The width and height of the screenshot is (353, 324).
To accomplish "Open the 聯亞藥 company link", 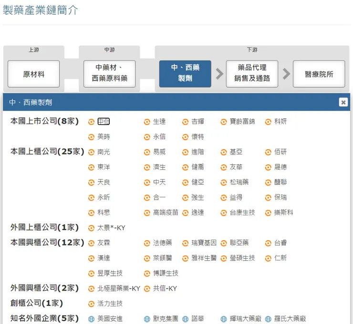I will coord(239,243).
